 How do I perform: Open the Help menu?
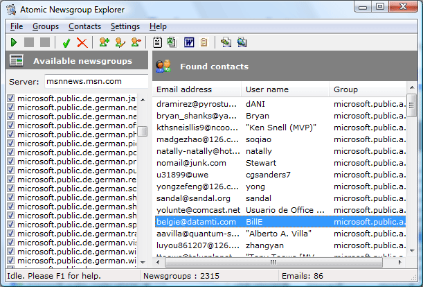pyautogui.click(x=158, y=26)
